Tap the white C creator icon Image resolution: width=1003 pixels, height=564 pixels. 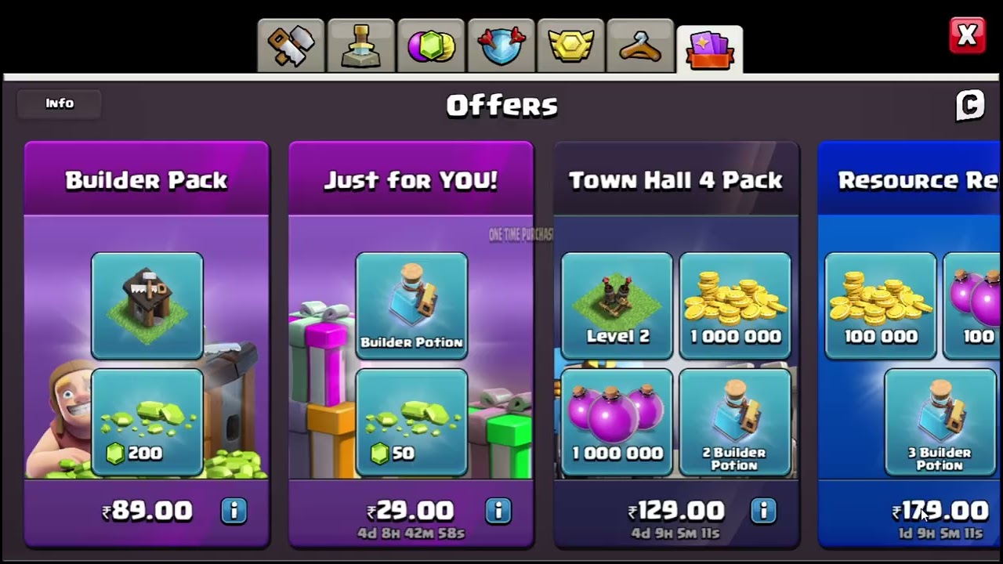[x=970, y=105]
